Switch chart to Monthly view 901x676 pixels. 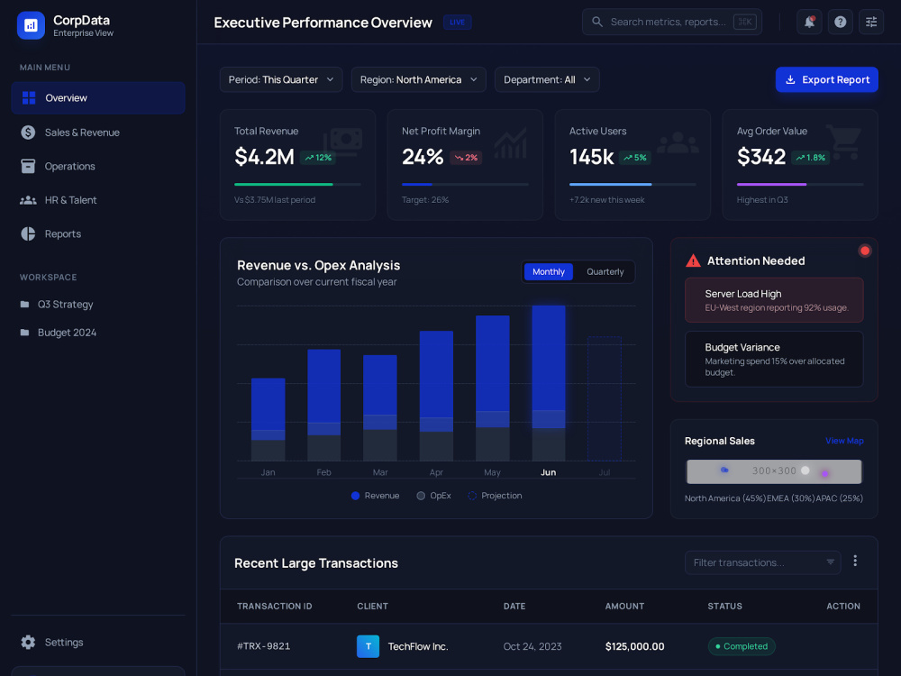click(549, 272)
